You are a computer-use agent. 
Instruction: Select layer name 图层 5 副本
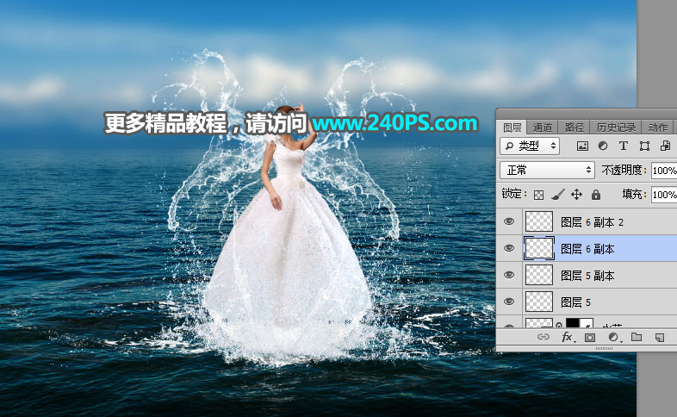point(587,276)
